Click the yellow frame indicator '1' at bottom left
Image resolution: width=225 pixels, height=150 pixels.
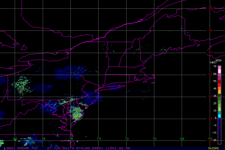point(4,148)
